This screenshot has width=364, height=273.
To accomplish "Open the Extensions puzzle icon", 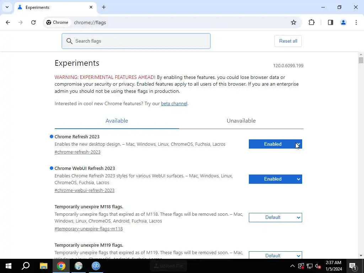I will pyautogui.click(x=311, y=22).
